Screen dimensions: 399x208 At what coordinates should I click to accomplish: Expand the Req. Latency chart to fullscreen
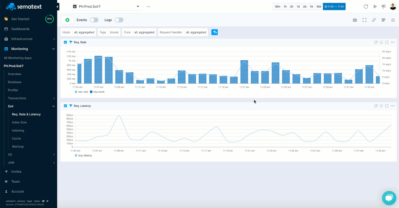[x=387, y=106]
